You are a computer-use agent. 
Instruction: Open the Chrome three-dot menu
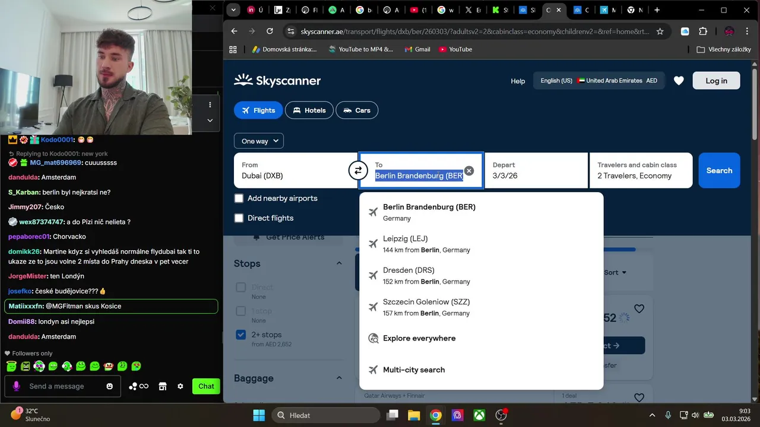point(748,31)
